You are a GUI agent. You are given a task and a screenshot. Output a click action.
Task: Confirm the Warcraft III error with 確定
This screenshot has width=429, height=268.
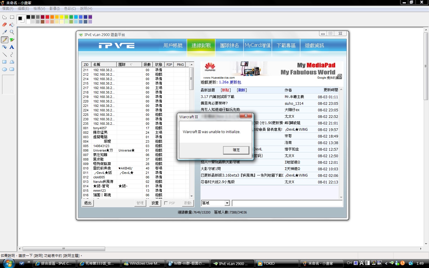click(236, 150)
